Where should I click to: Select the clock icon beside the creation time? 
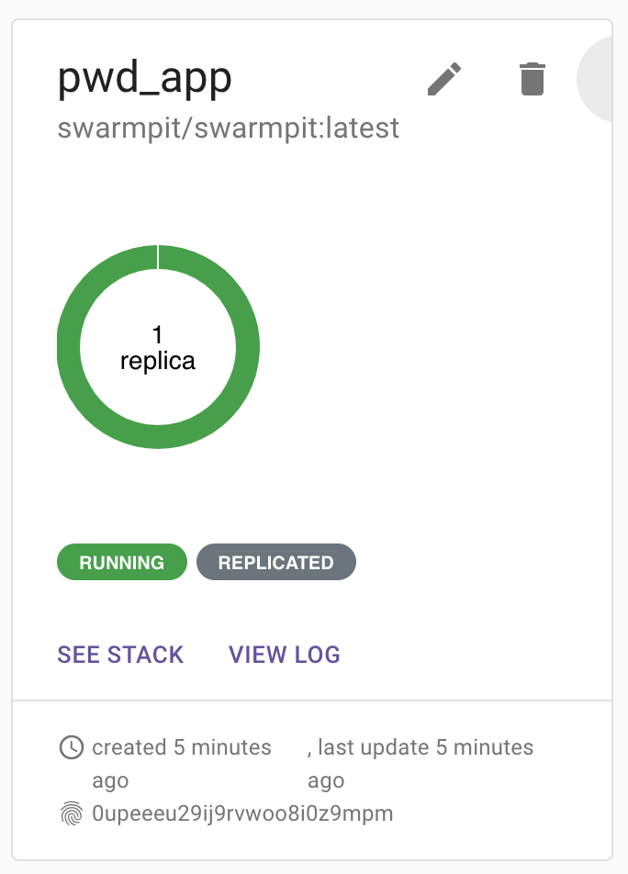(72, 747)
